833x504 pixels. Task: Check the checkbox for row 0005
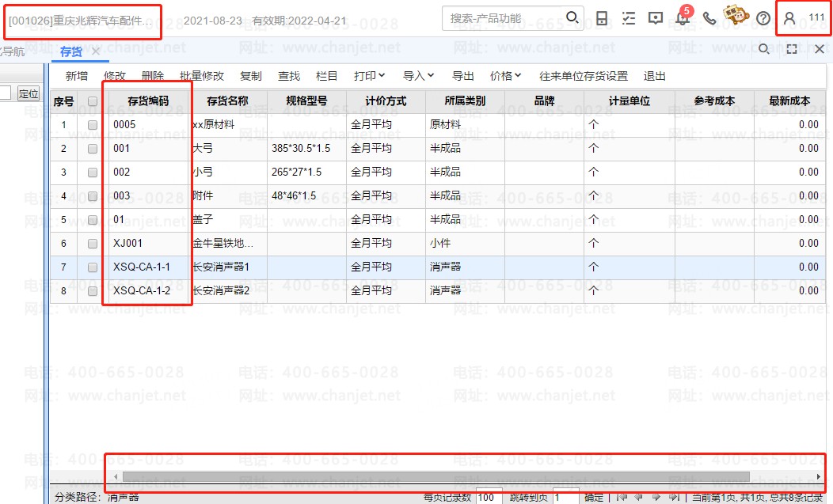coord(93,125)
